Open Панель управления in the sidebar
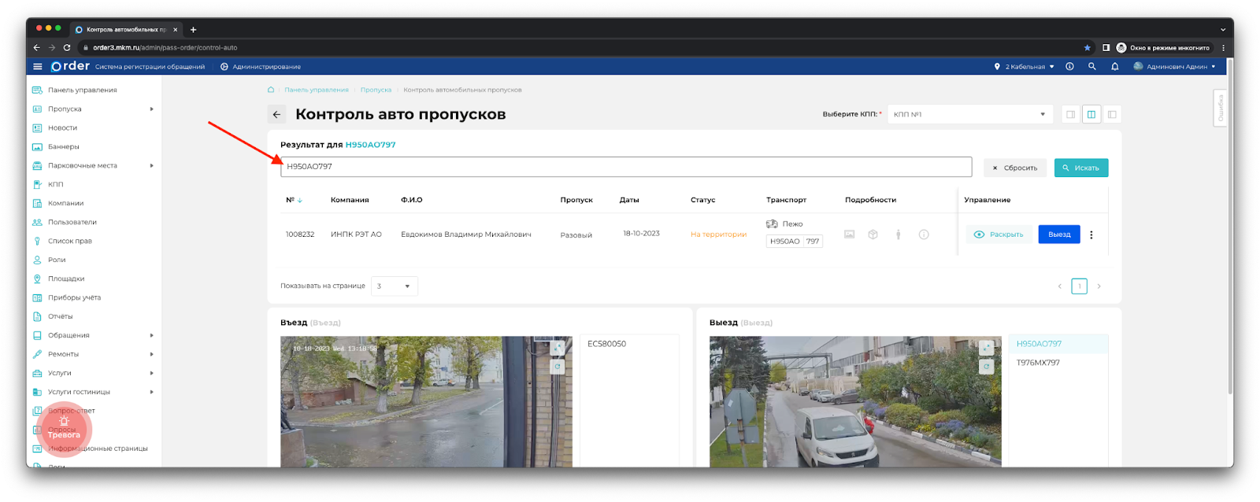This screenshot has height=502, width=1260. [82, 90]
